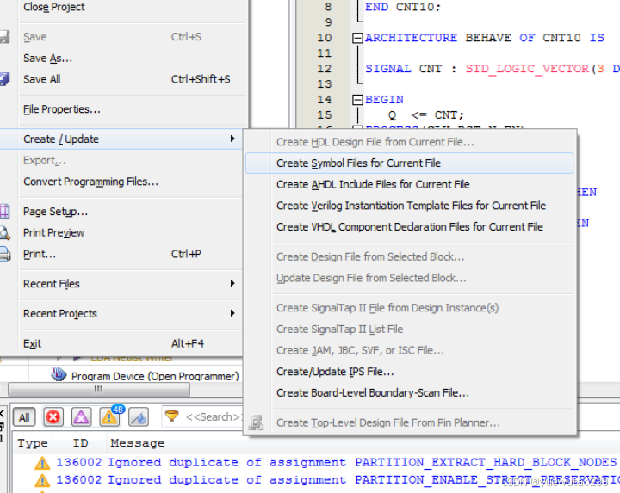Toggle flagged messages filter icon
This screenshot has height=493, width=620.
coord(139,417)
